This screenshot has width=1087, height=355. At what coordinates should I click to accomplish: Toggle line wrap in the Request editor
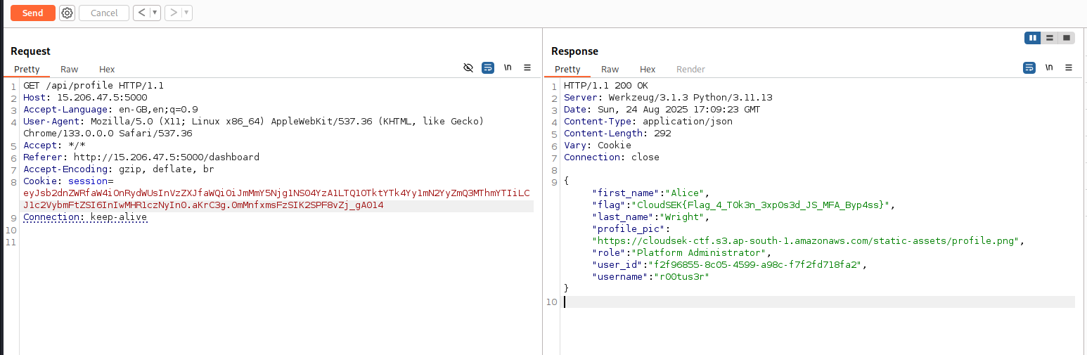(x=488, y=67)
